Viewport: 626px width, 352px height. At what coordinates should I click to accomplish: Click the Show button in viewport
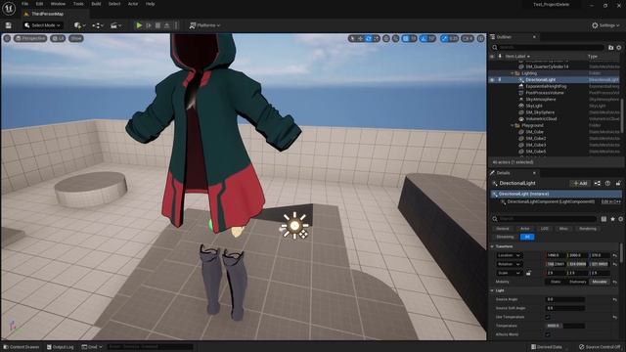pos(76,38)
